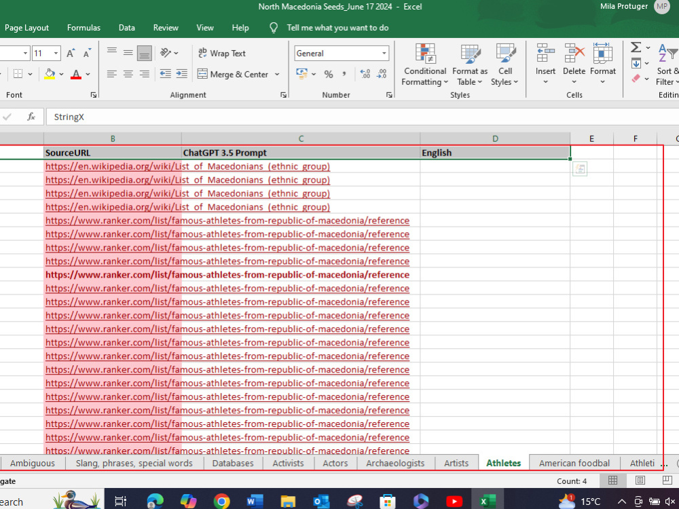
Task: Click the Borders icon
Action: coord(18,73)
